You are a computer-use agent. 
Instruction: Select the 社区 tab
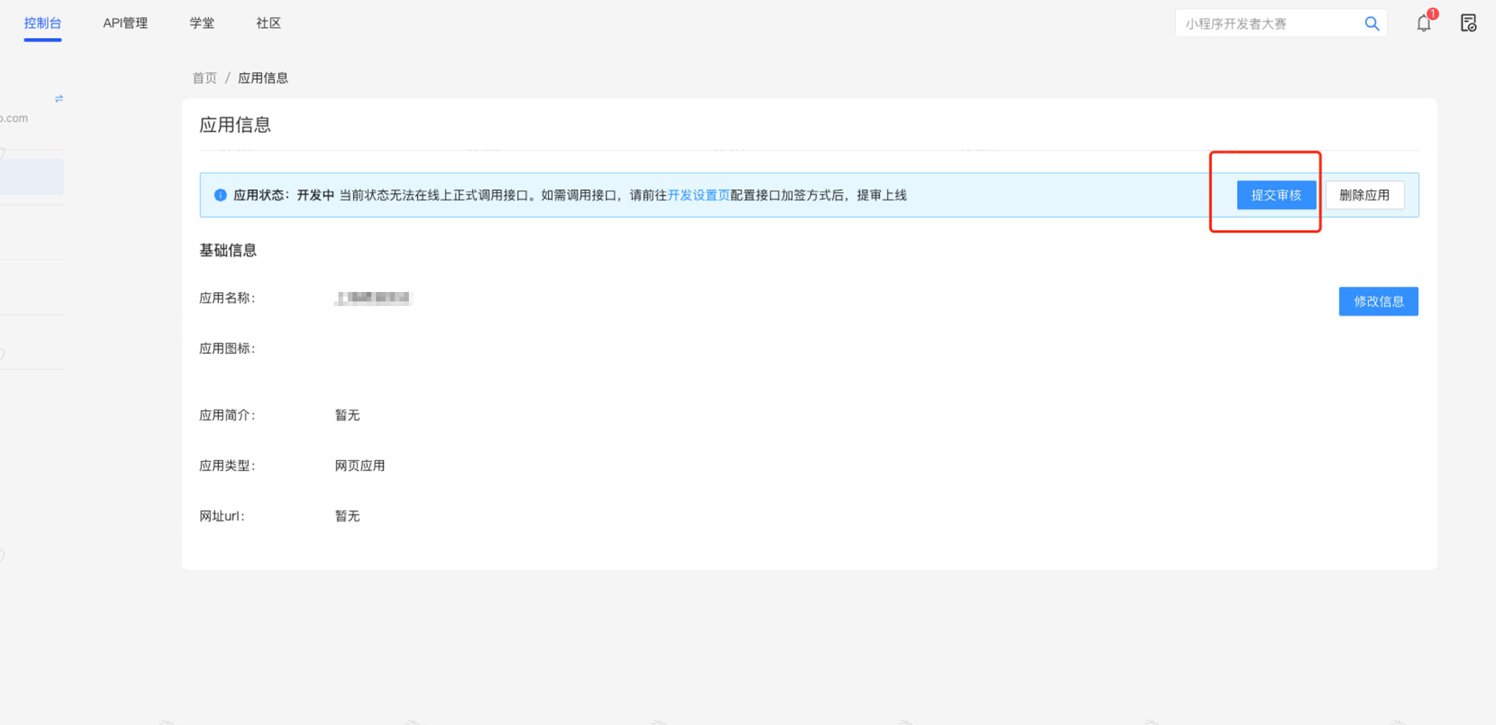coord(268,23)
